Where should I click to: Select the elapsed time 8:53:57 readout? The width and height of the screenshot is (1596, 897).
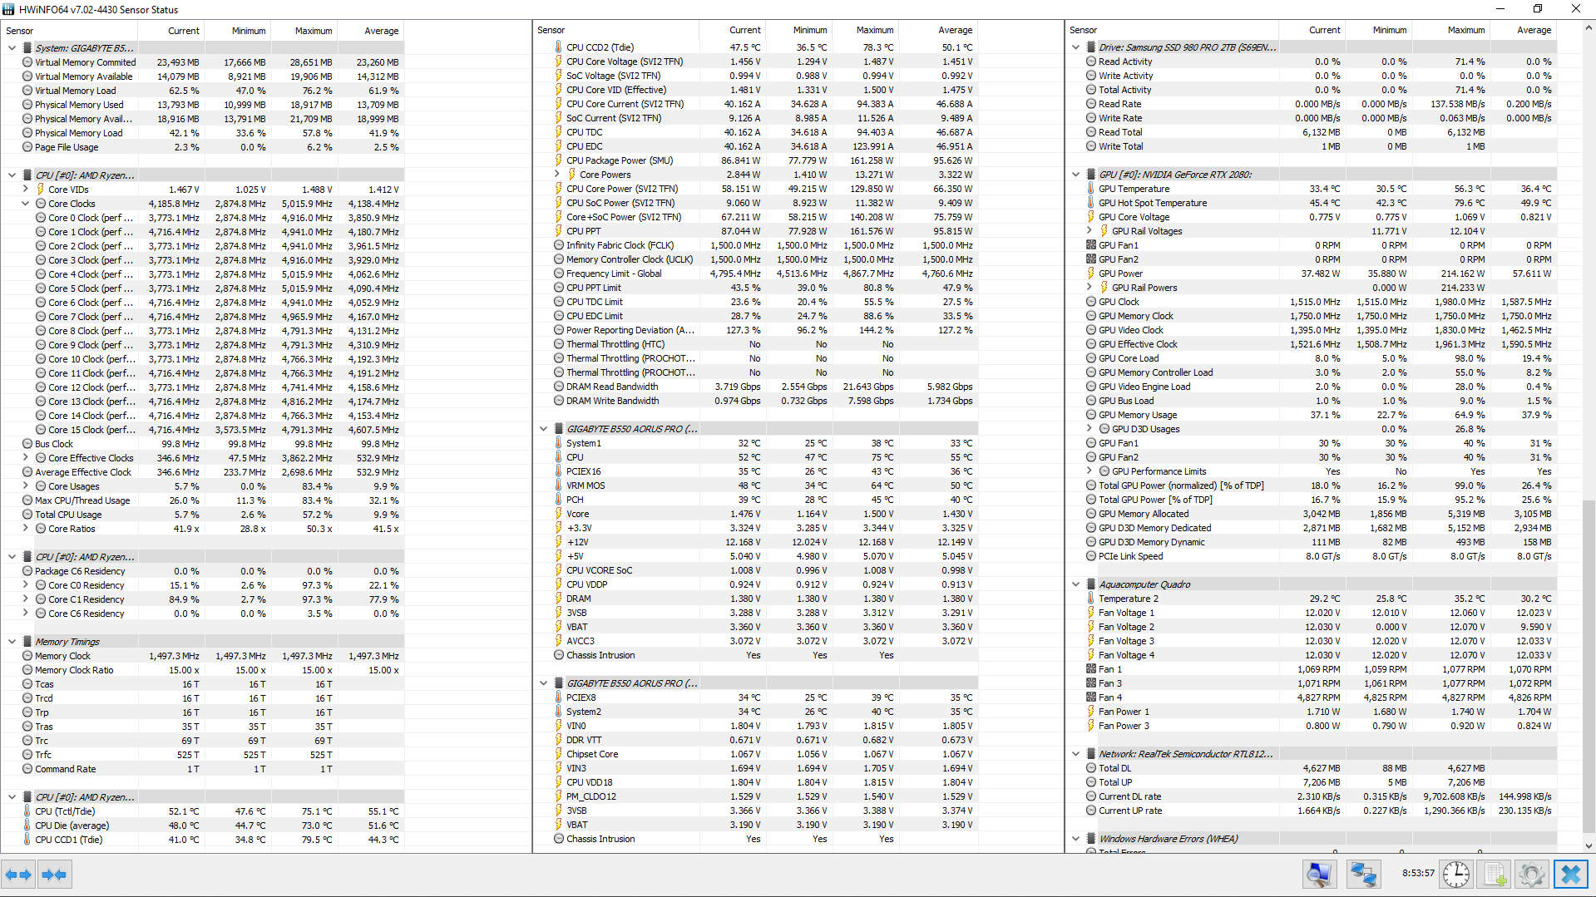pyautogui.click(x=1418, y=874)
